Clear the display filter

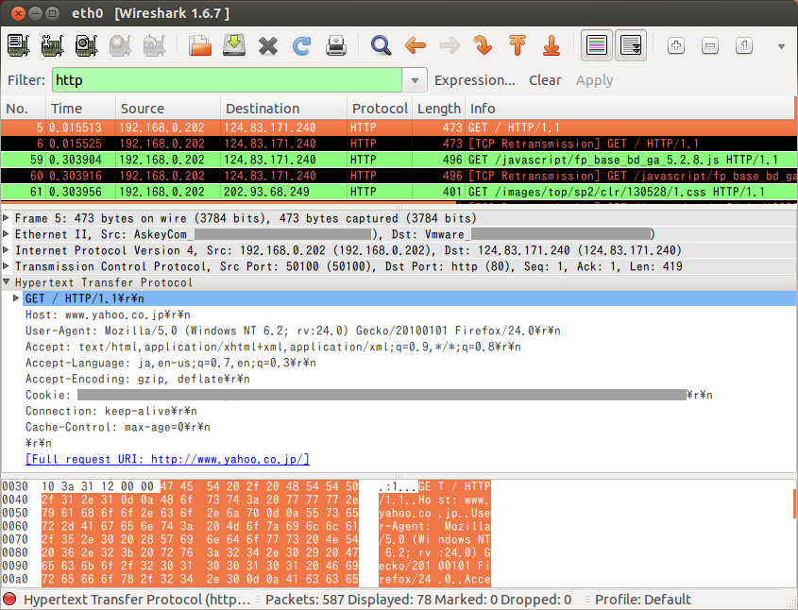pos(545,80)
